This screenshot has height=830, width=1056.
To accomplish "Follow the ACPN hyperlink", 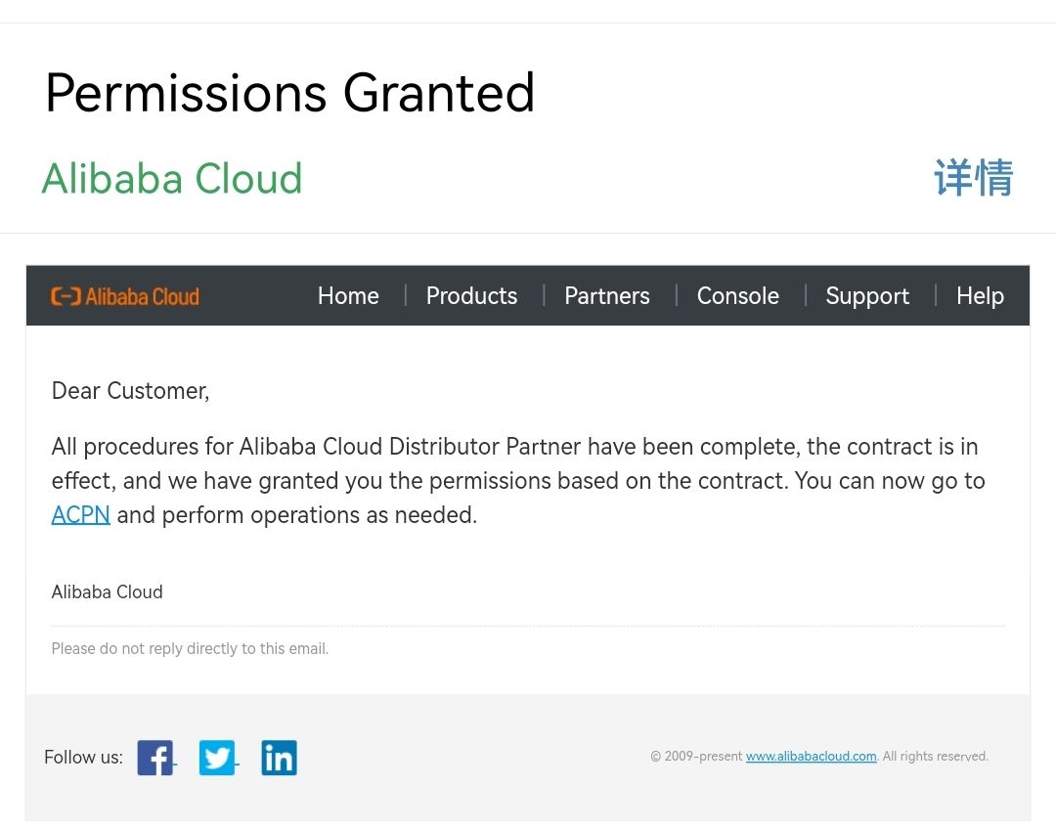I will click(80, 515).
